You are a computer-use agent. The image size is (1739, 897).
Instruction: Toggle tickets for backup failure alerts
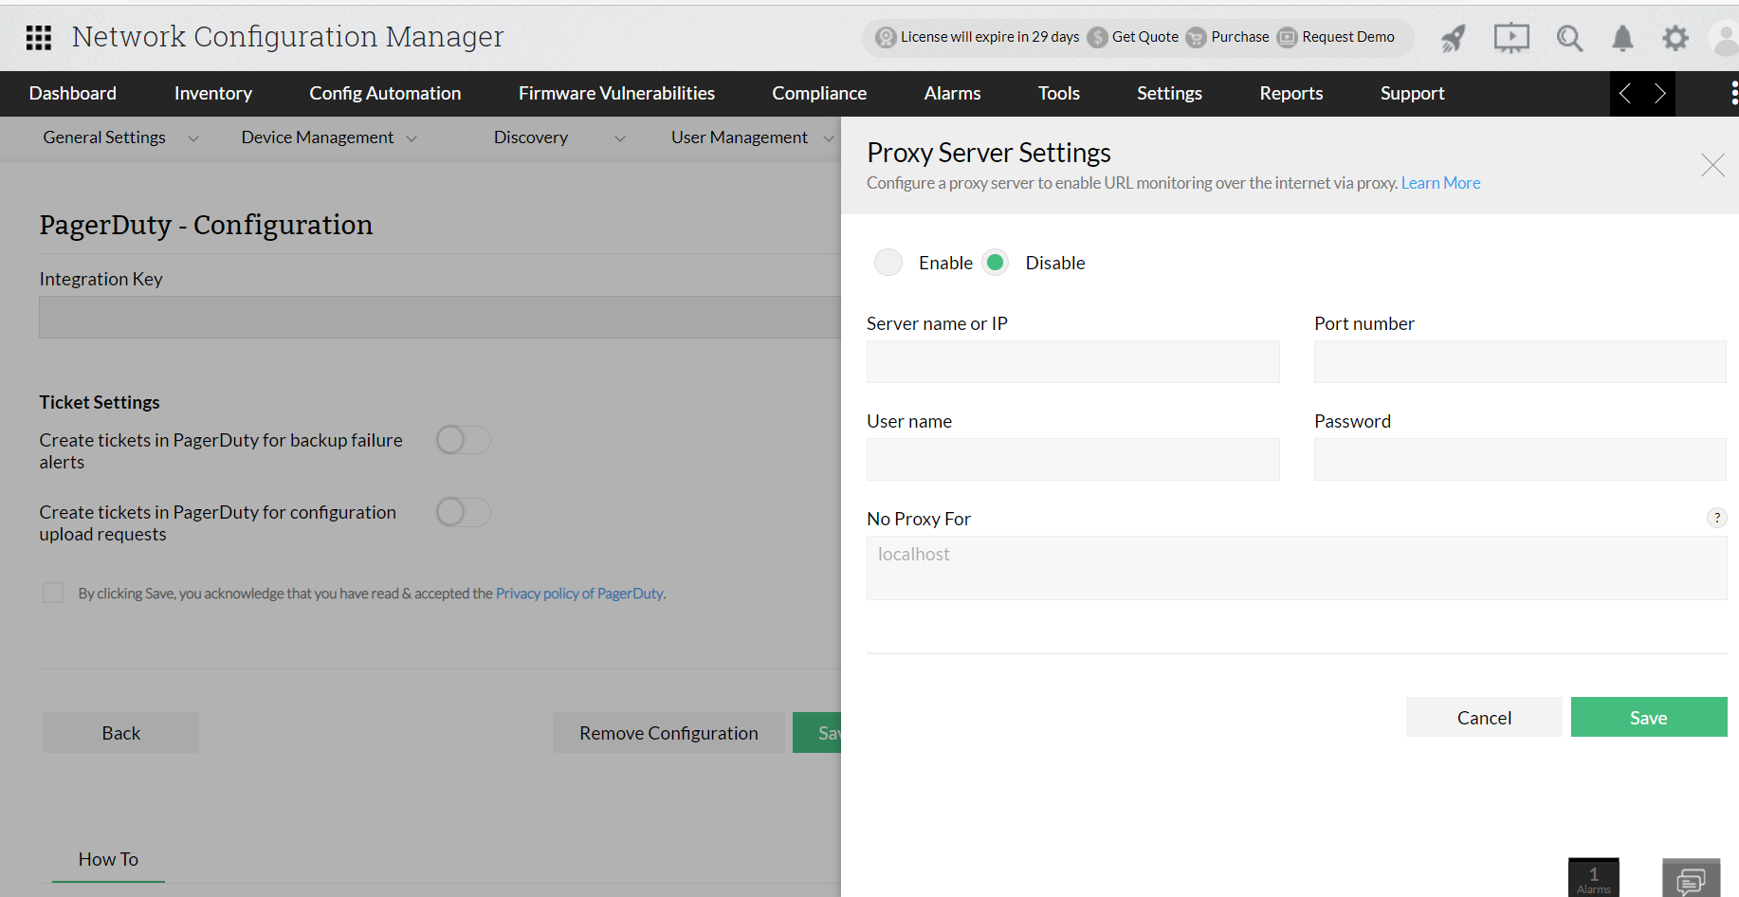tap(463, 440)
